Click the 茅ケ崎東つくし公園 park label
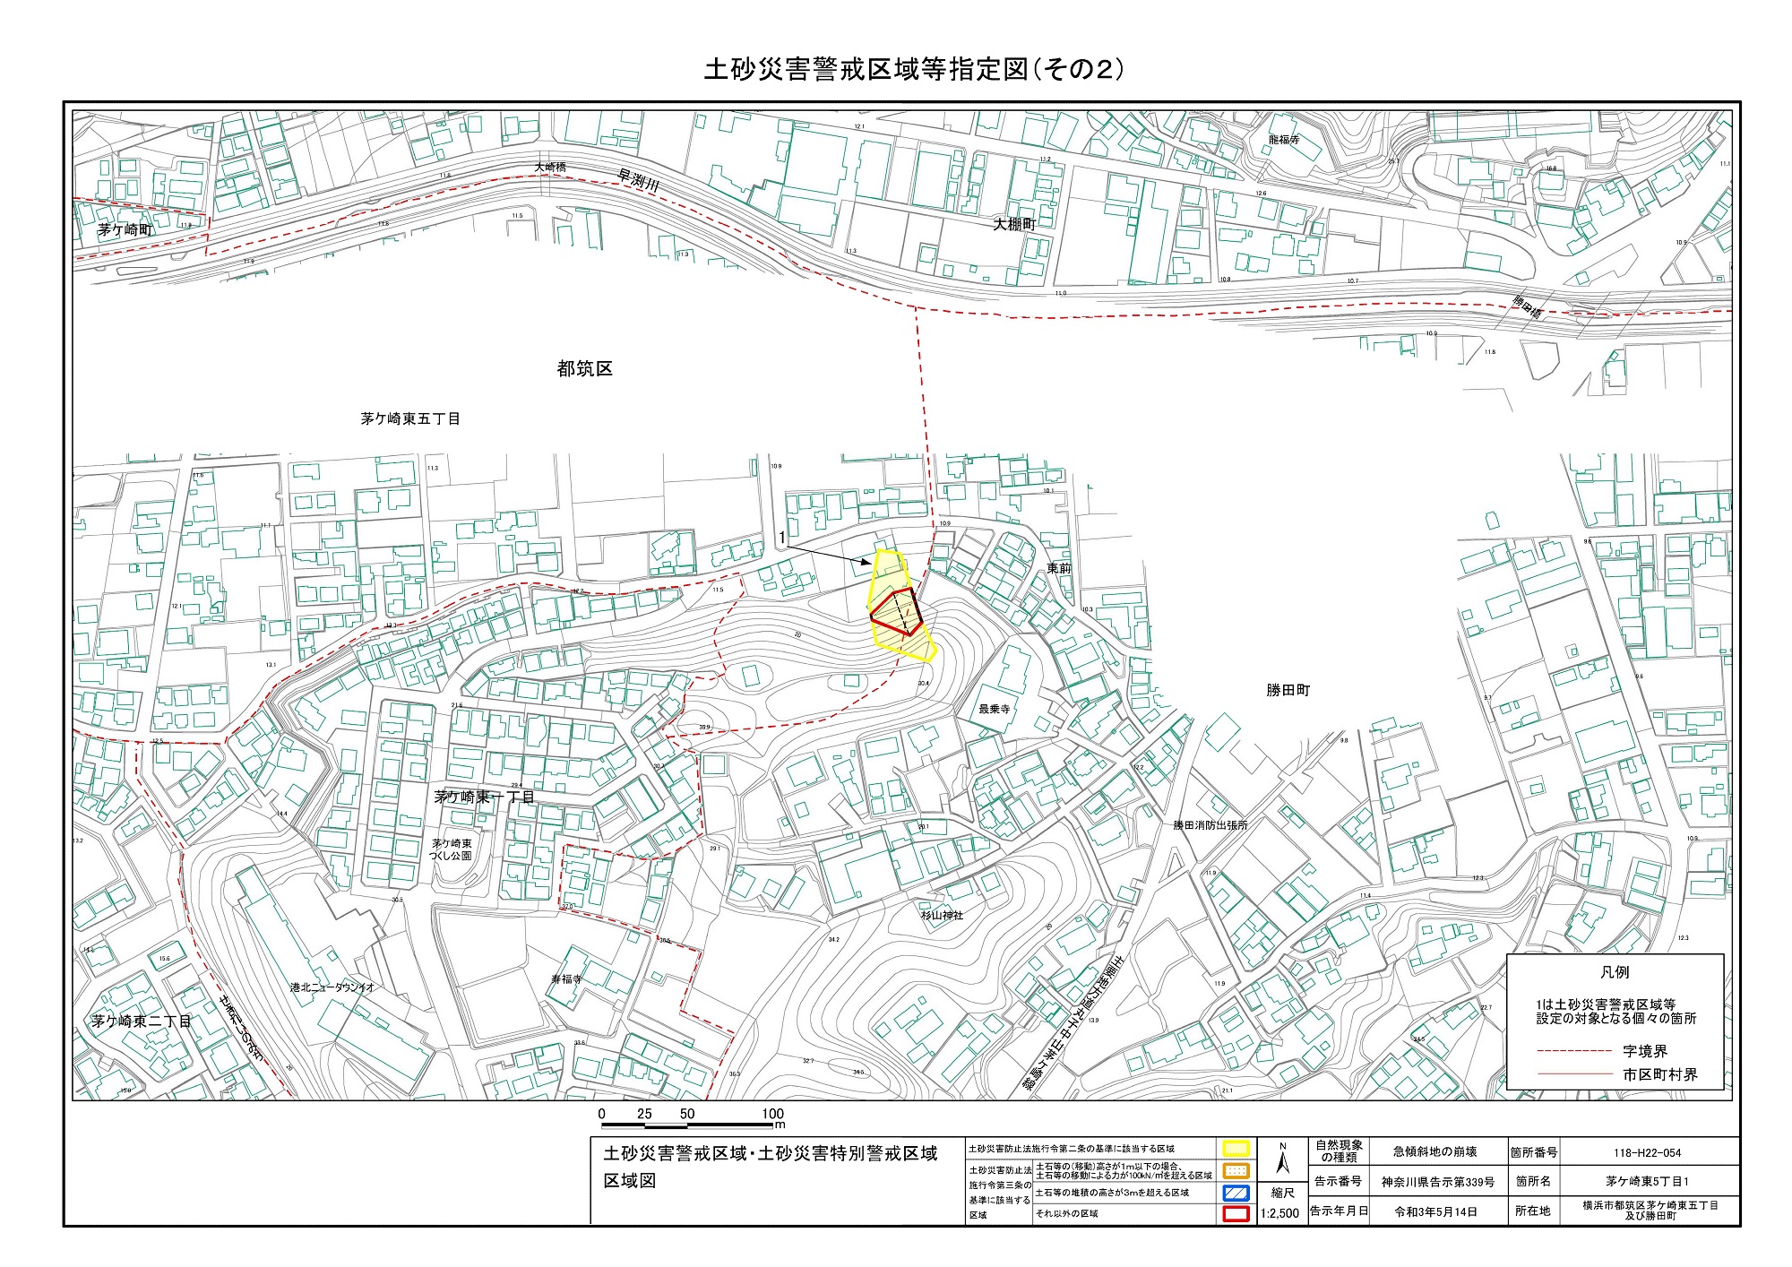The height and width of the screenshot is (1267, 1792). 451,849
